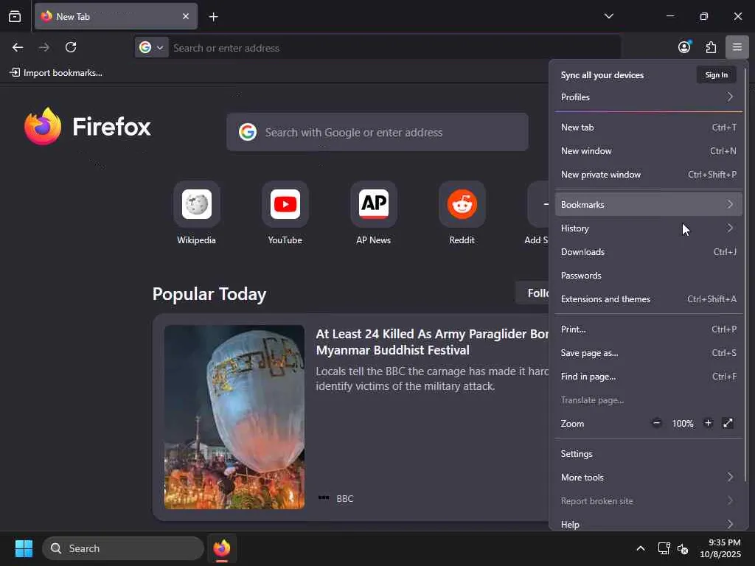Open the Firefox View list-all-tabs icon
This screenshot has width=755, height=566.
[x=15, y=16]
